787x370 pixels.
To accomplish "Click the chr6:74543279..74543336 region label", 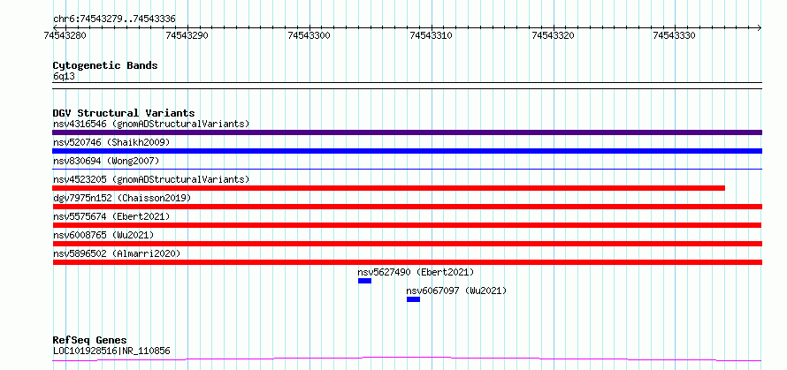I will (114, 19).
